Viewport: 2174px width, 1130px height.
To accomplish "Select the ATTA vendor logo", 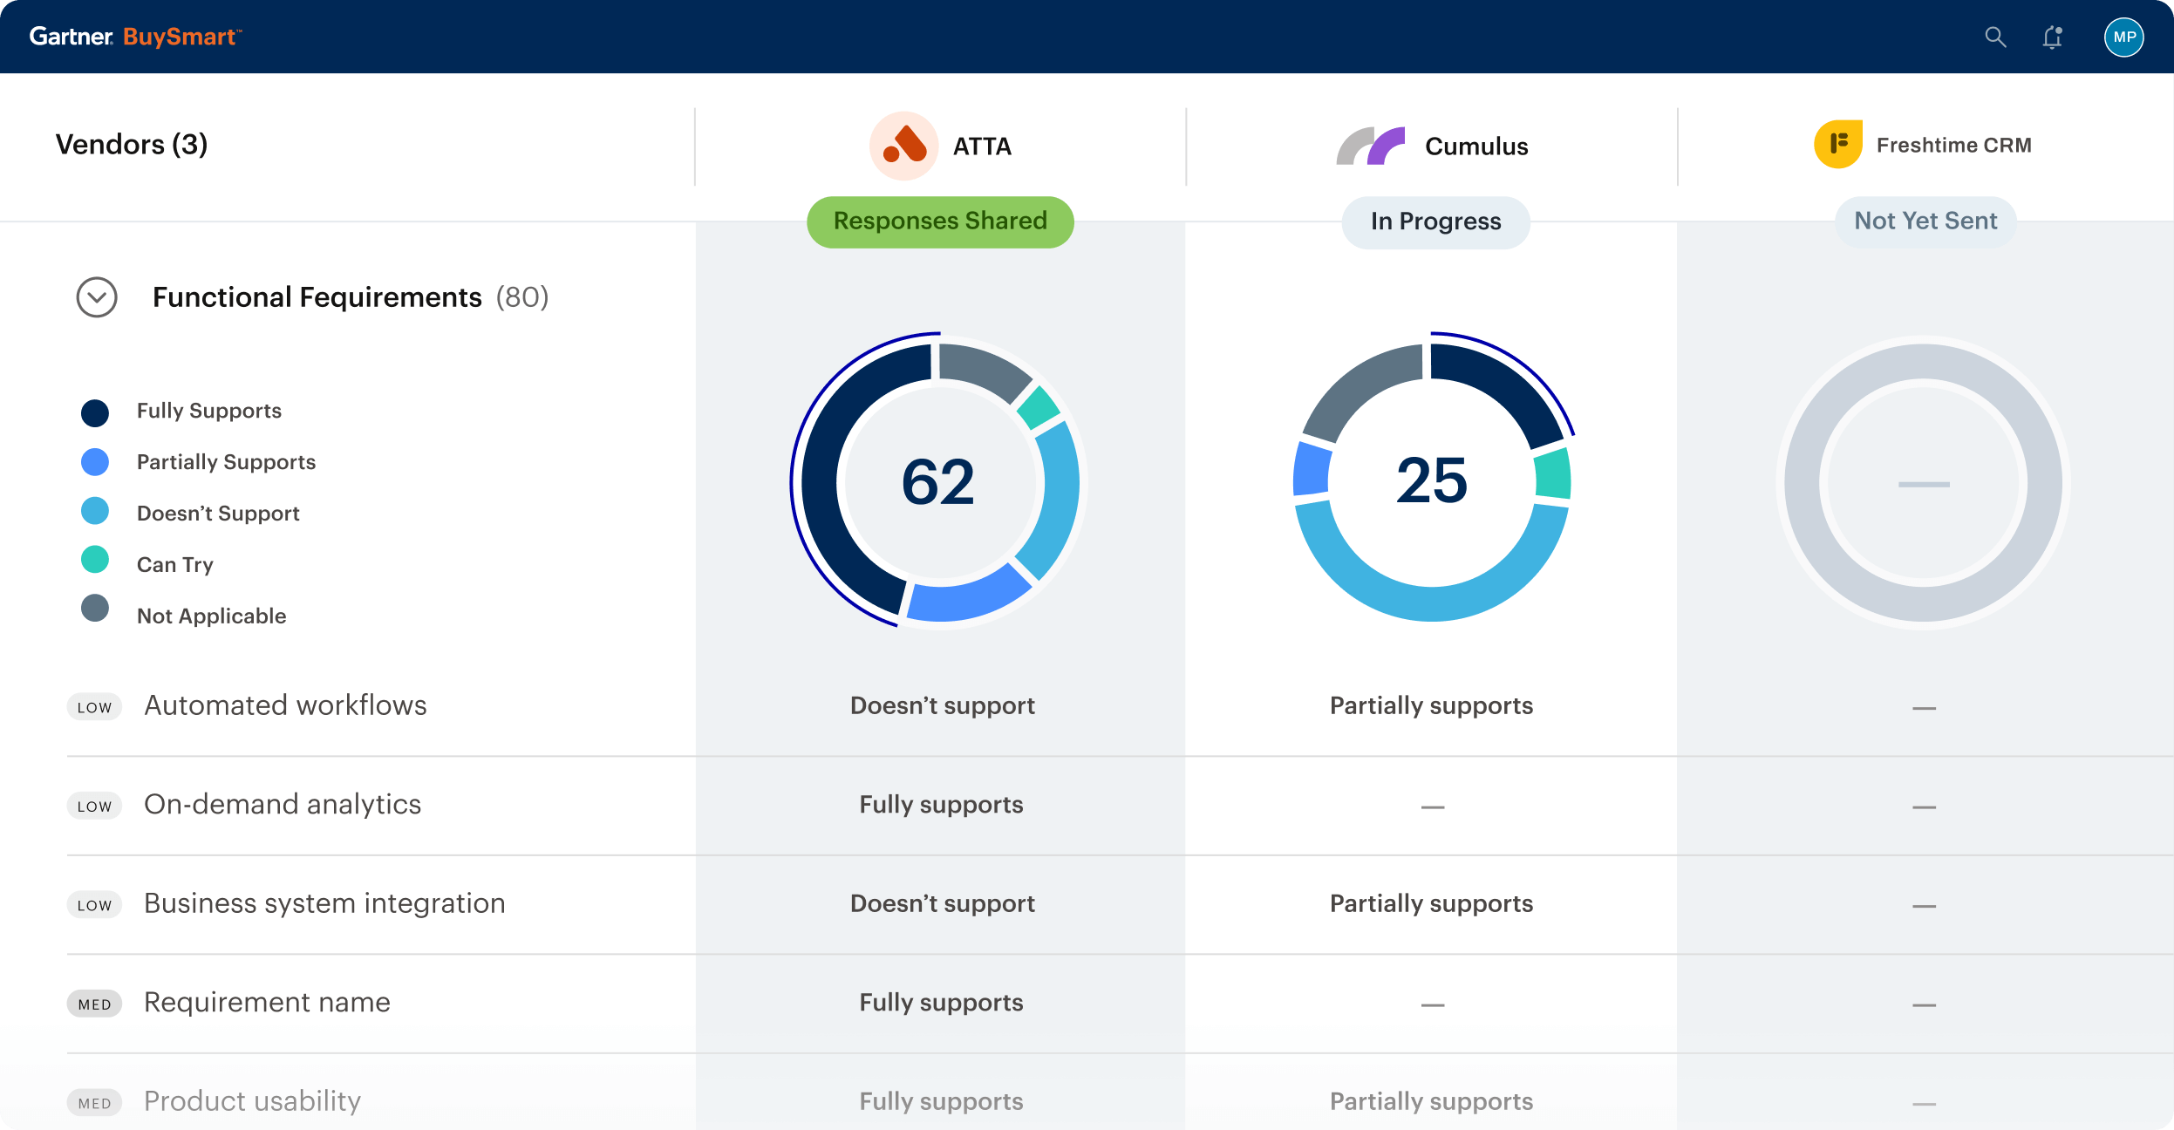I will (x=903, y=145).
